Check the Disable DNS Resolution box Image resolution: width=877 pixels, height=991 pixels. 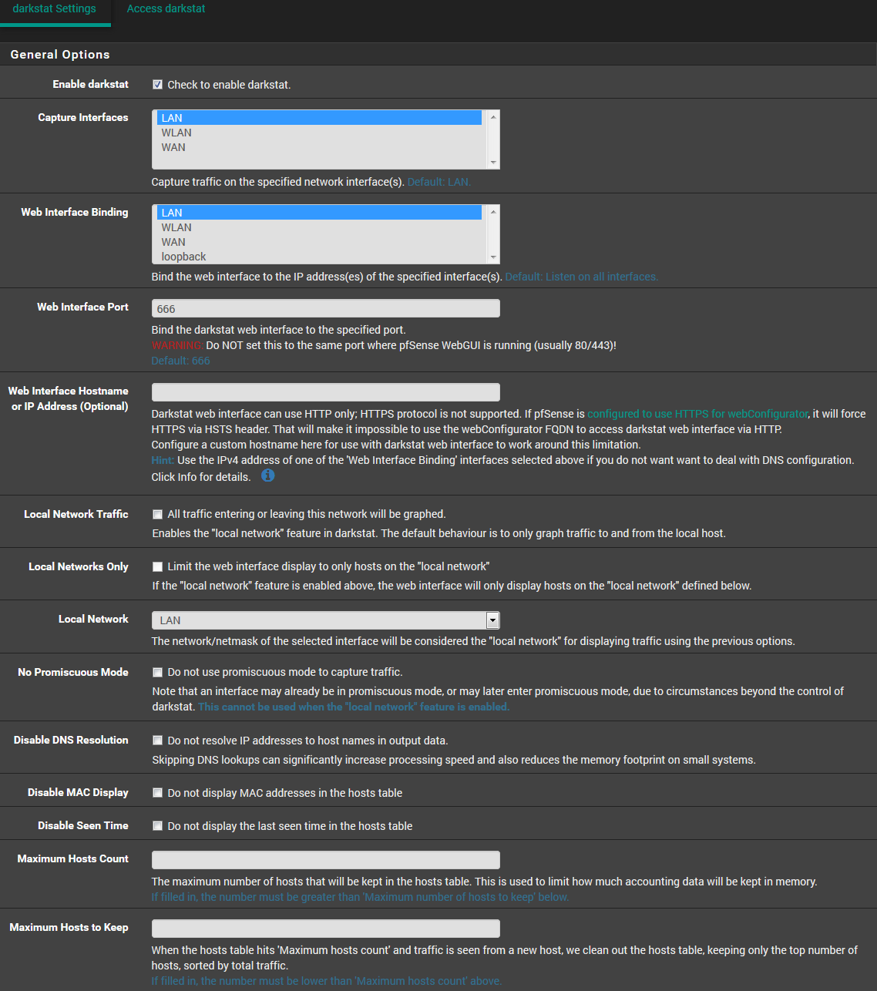pos(157,741)
